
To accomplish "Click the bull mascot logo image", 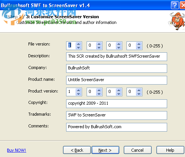I will click(177, 21).
